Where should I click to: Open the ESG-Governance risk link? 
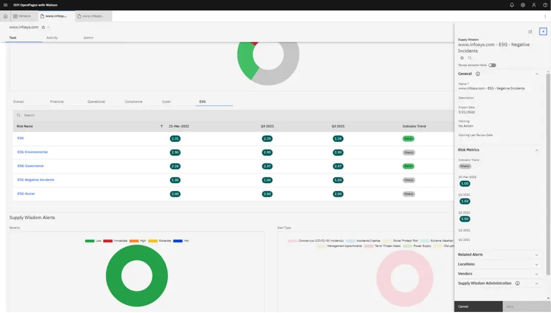pyautogui.click(x=29, y=166)
